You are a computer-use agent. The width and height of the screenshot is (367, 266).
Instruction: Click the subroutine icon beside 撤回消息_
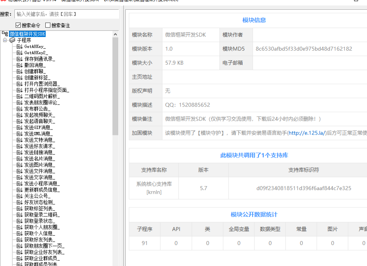click(x=20, y=65)
